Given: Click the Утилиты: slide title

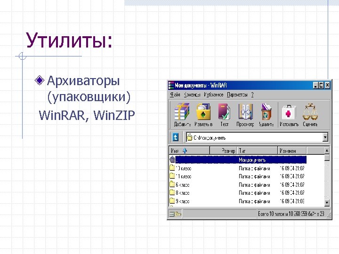Looking at the screenshot, I should coord(69,40).
